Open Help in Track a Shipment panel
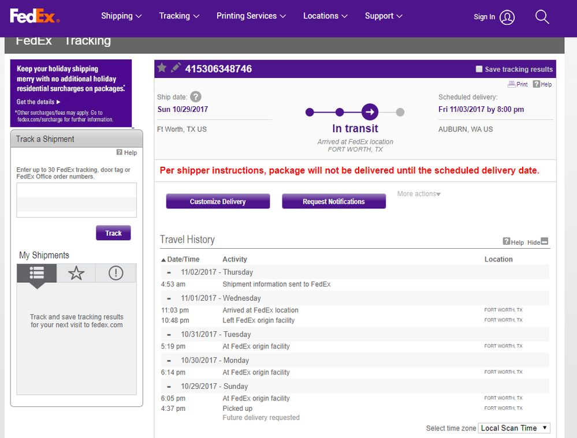The image size is (577, 438). point(126,152)
